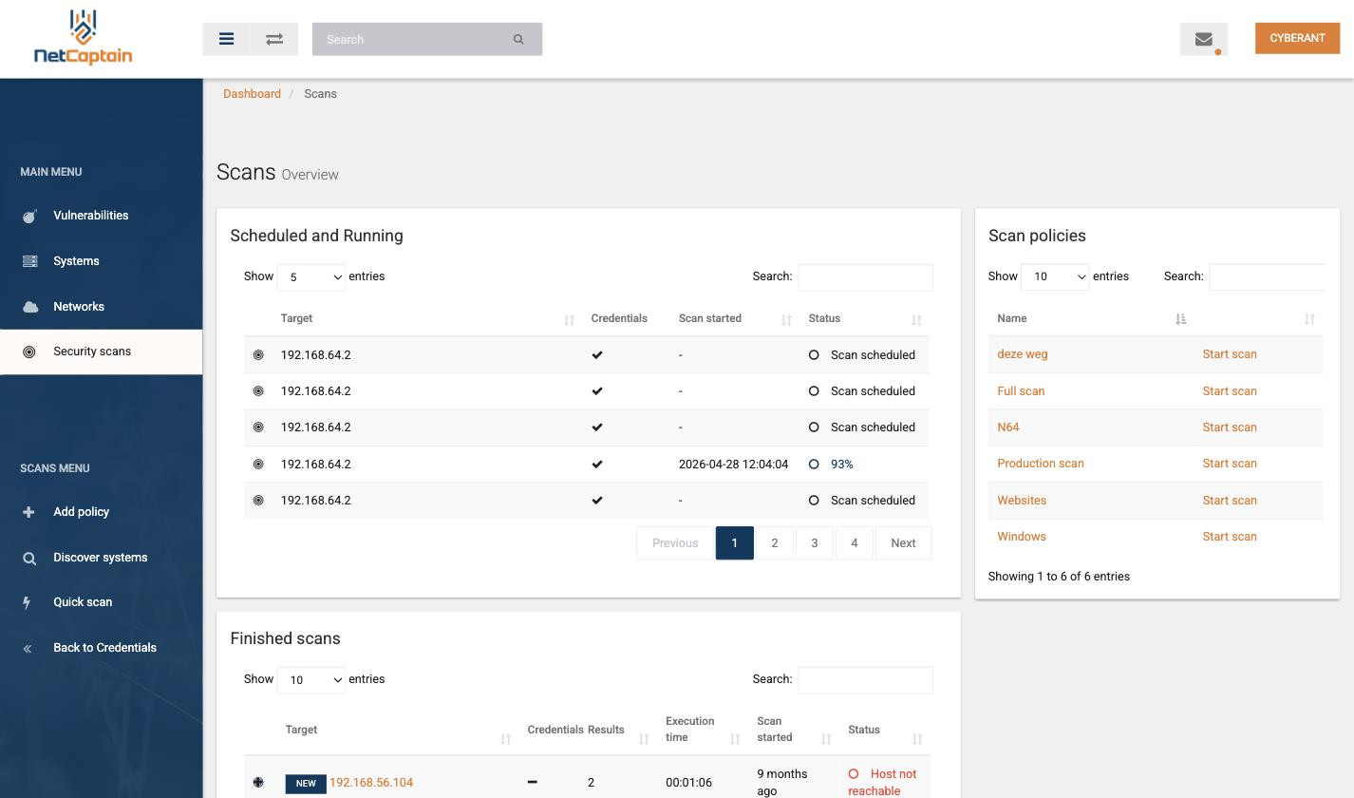Click the search magnifier icon
1354x798 pixels.
point(518,39)
